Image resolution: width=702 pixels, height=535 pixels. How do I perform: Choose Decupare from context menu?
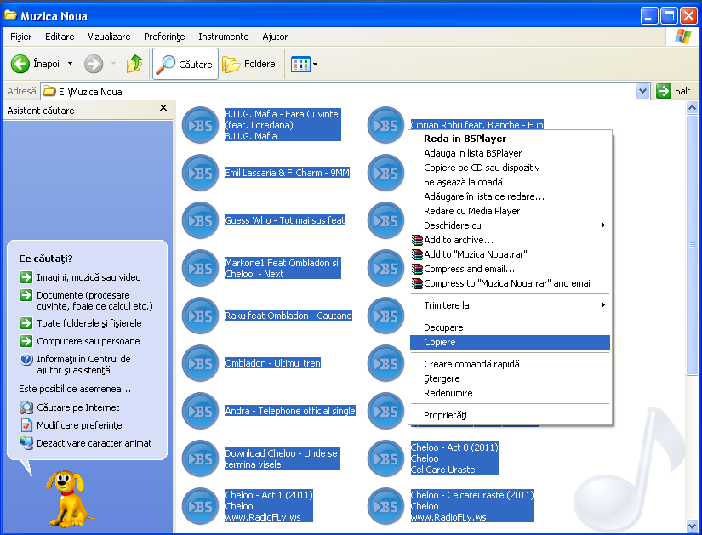click(510, 327)
